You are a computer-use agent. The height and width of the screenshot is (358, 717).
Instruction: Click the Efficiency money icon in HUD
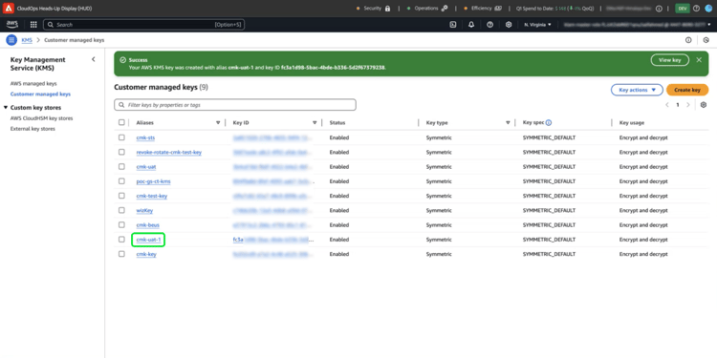(x=498, y=9)
